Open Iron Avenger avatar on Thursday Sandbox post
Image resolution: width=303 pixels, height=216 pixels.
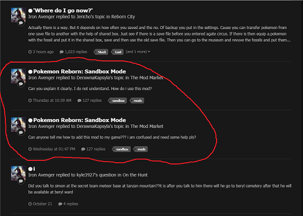[x=18, y=76]
